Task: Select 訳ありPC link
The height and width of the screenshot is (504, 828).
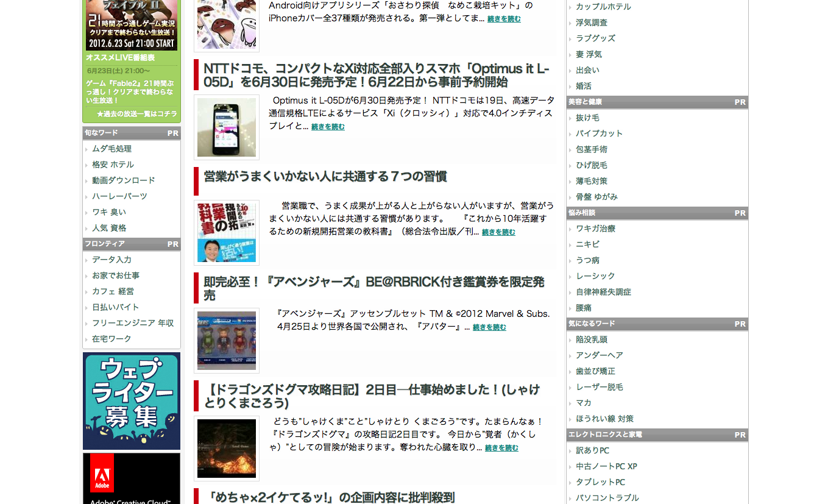Action: point(592,450)
